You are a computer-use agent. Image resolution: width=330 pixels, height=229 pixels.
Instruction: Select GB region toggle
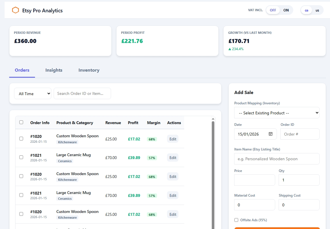(x=306, y=11)
